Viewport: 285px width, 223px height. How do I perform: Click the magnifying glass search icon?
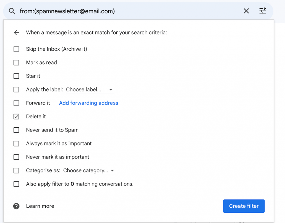12,11
